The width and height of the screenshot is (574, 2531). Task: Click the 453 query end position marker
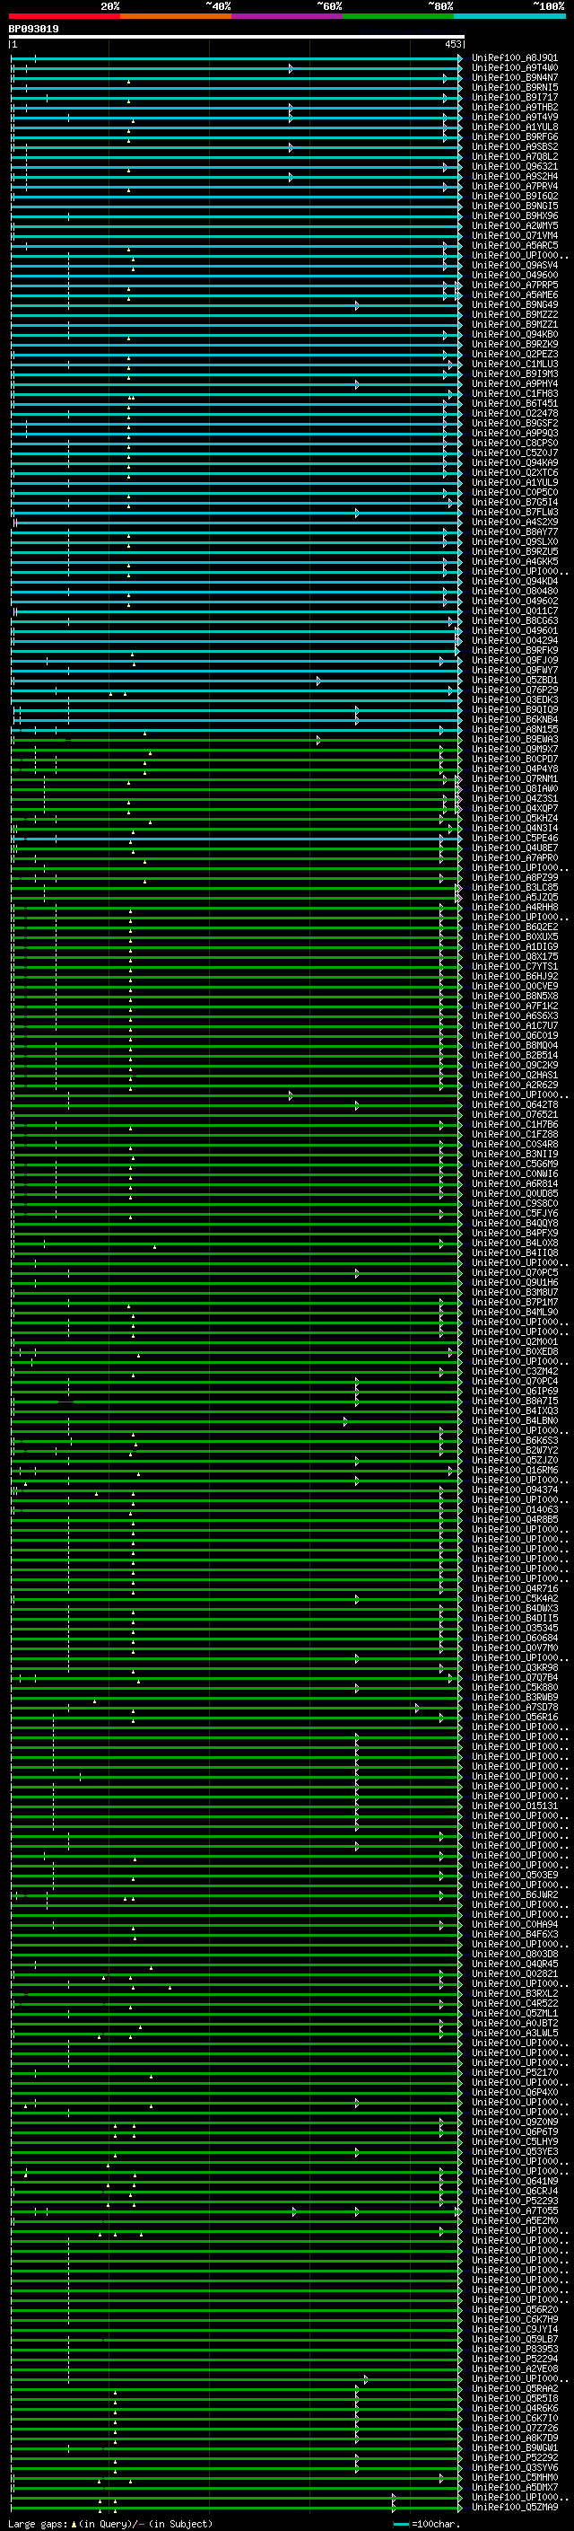[x=452, y=44]
